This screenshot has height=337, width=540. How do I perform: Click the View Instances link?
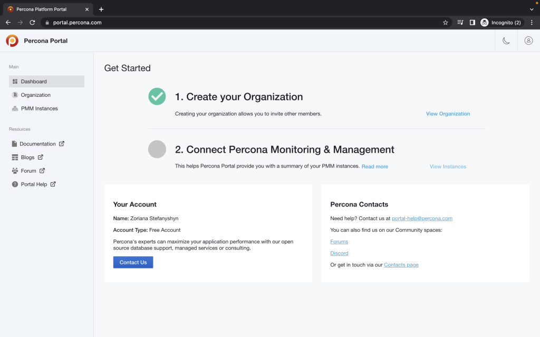click(x=448, y=166)
